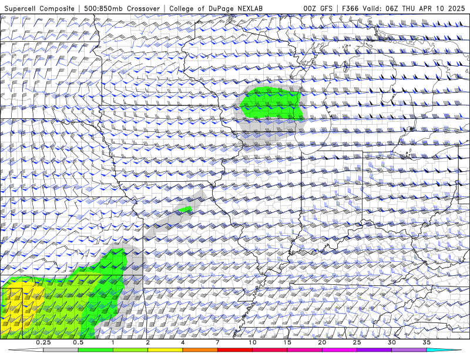Click the legend value "0.5"
This screenshot has height=353, width=470.
[78, 342]
